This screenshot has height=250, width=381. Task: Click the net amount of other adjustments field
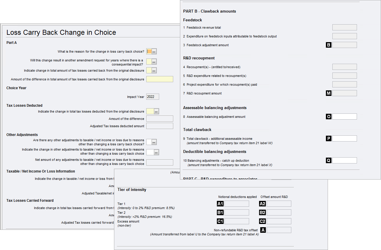(160, 162)
